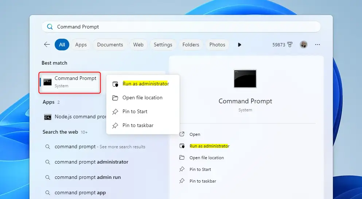Choose Pin to taskbar in context menu
362x199 pixels.
[x=143, y=125]
